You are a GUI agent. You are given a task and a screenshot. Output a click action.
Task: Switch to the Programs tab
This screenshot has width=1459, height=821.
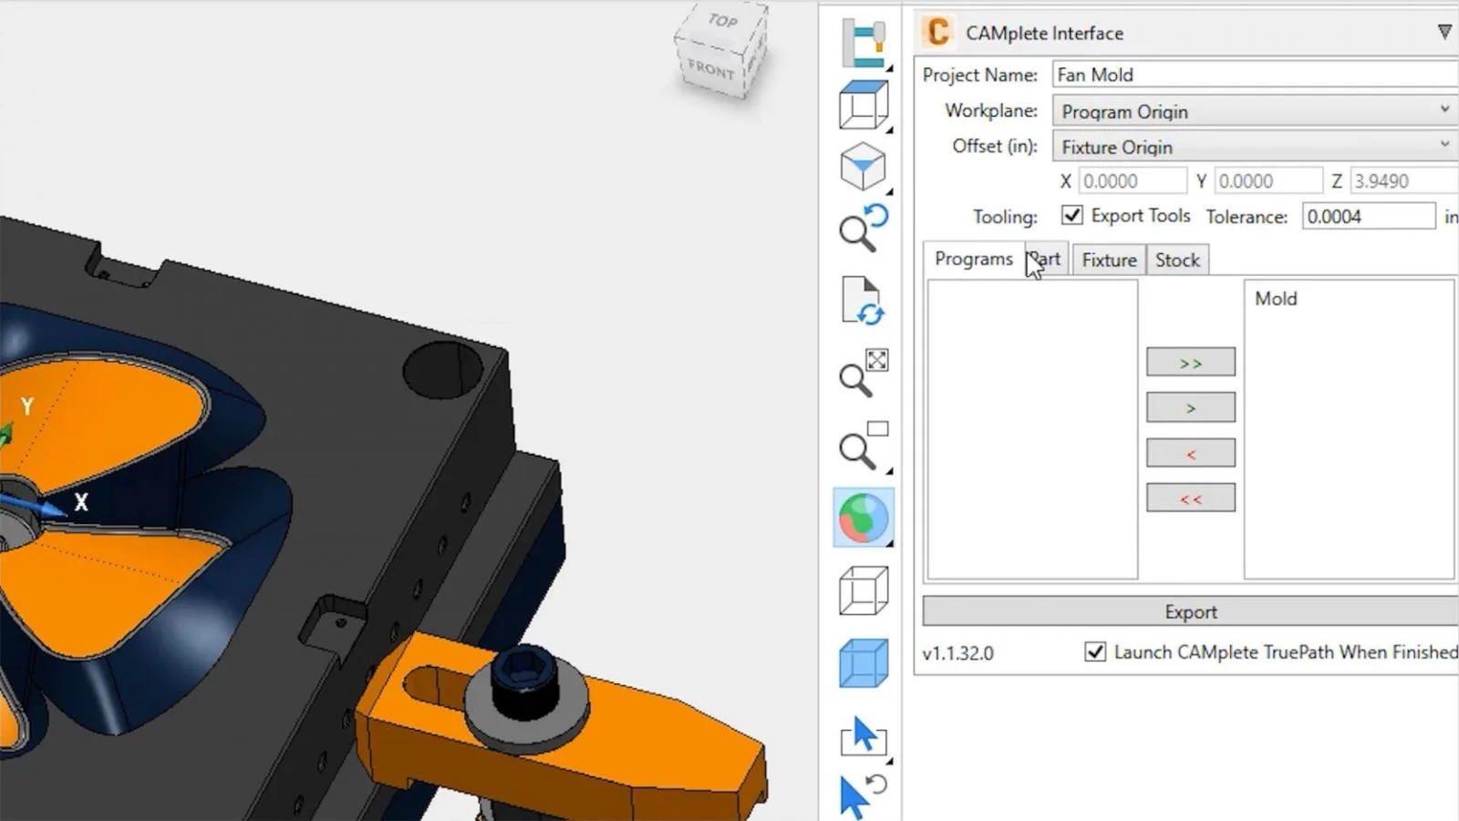point(973,259)
